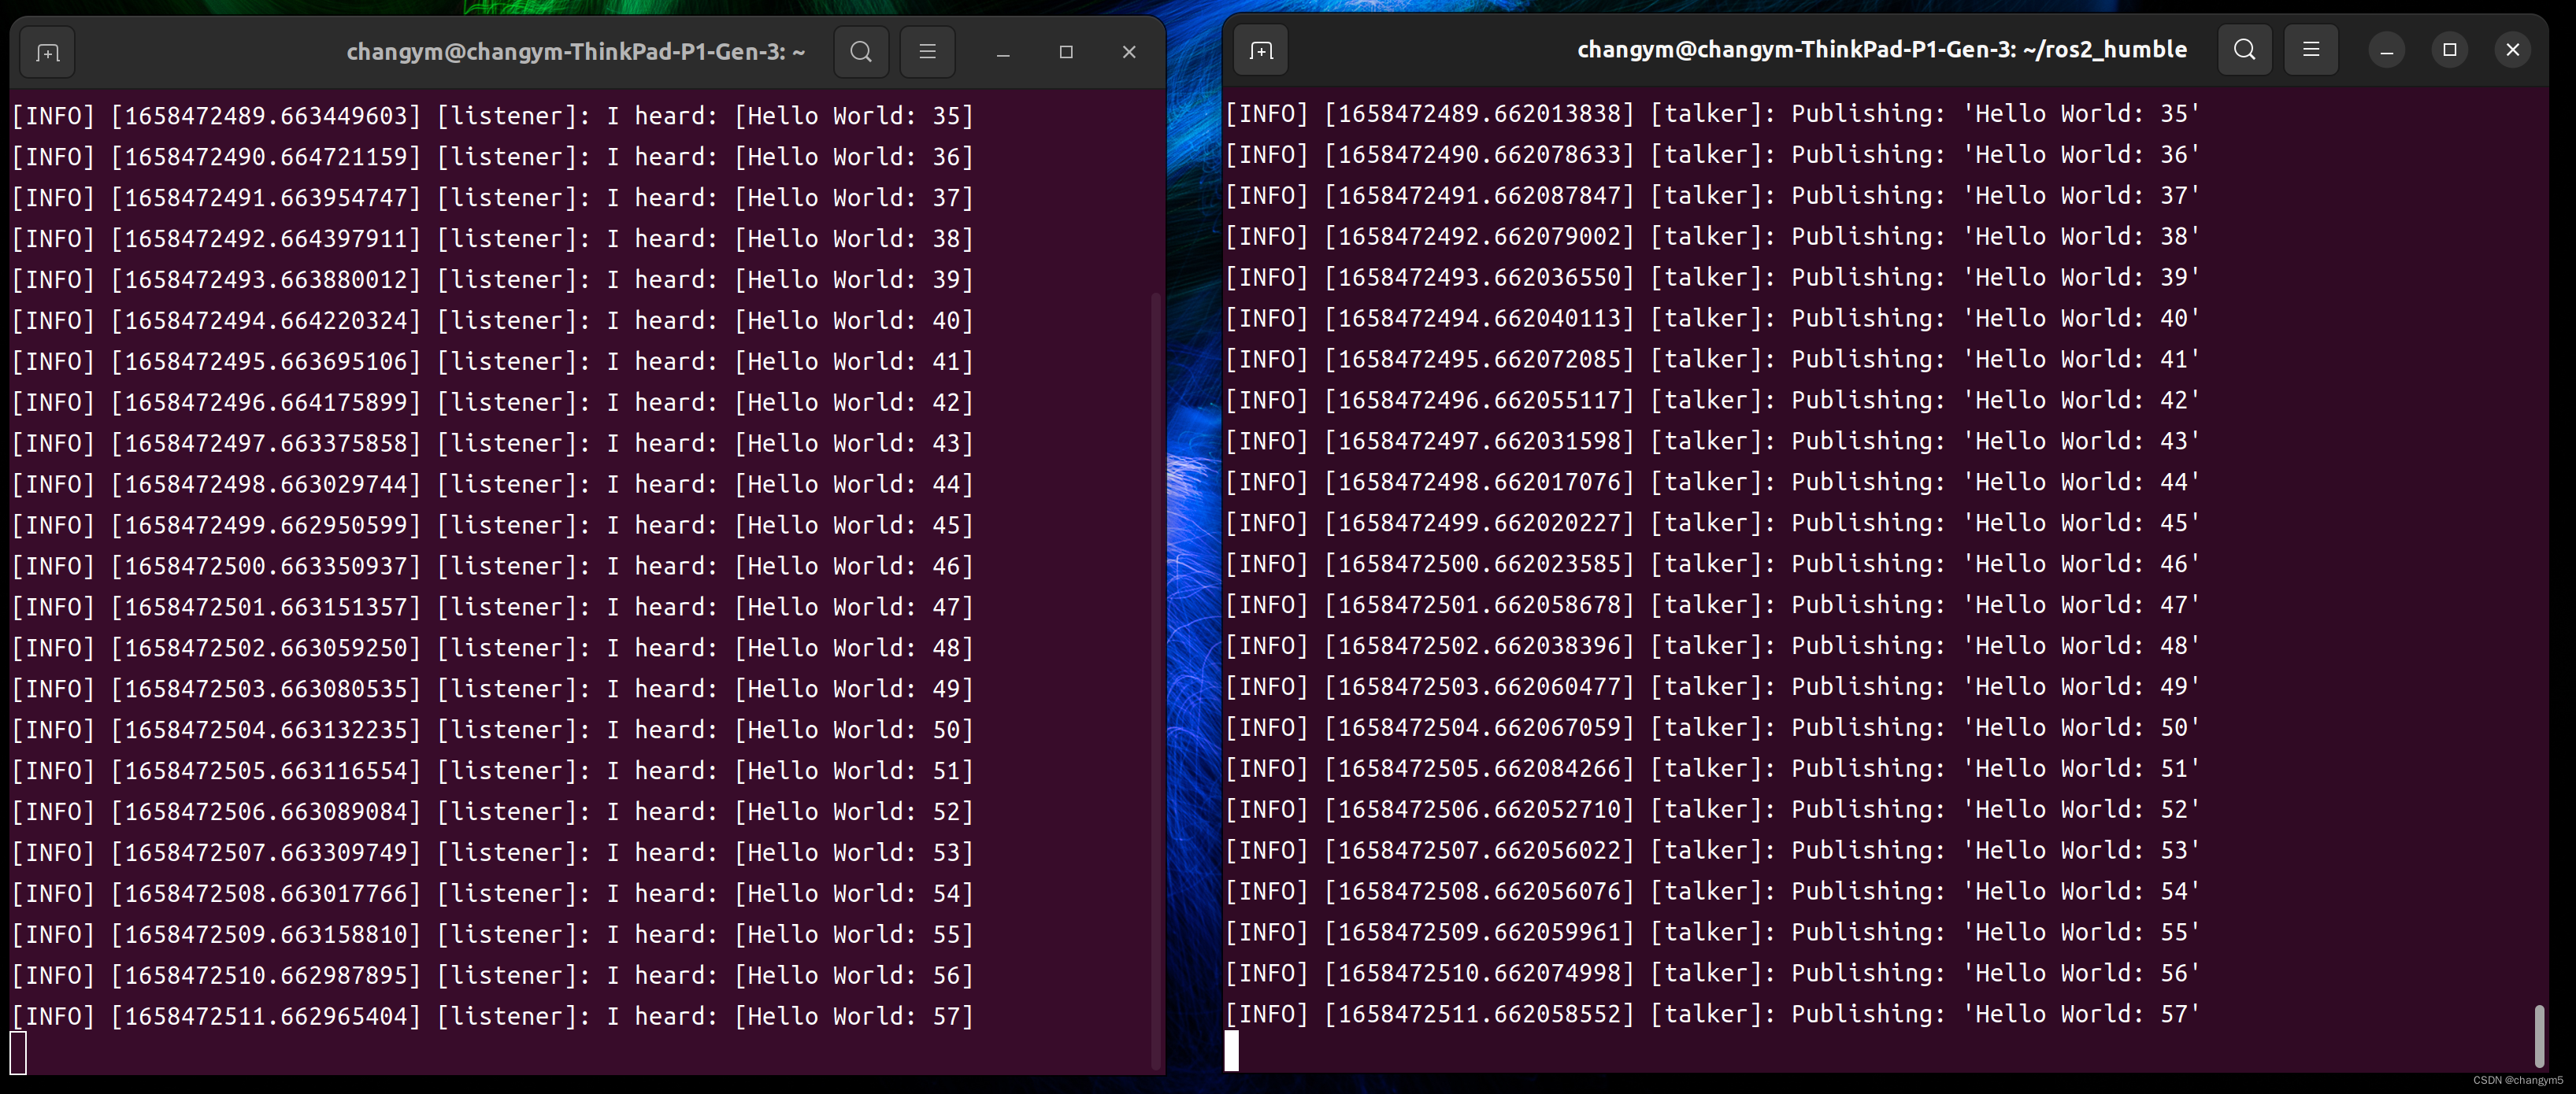The image size is (2576, 1094).
Task: Click listener line 'Hello World: 35'
Action: click(x=493, y=116)
